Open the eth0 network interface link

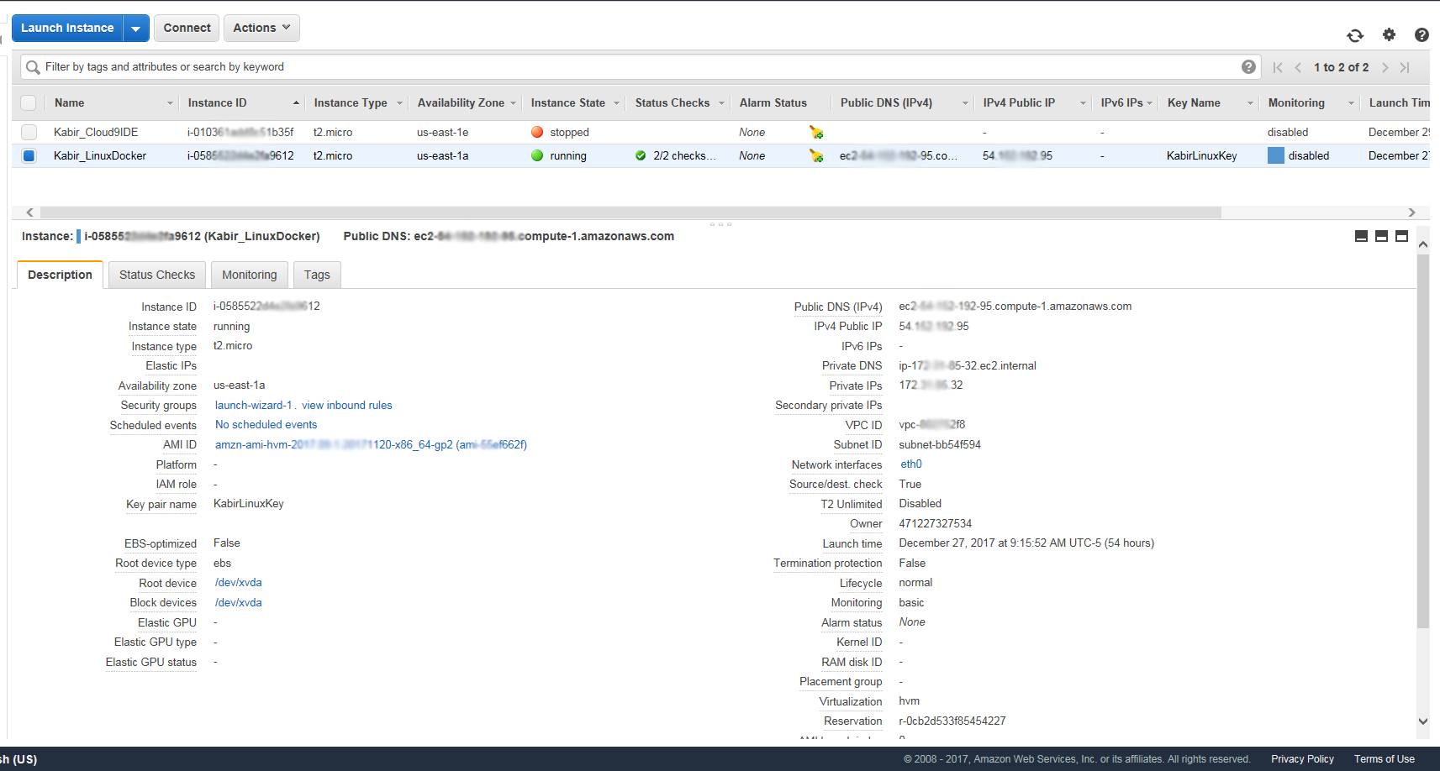(x=911, y=464)
